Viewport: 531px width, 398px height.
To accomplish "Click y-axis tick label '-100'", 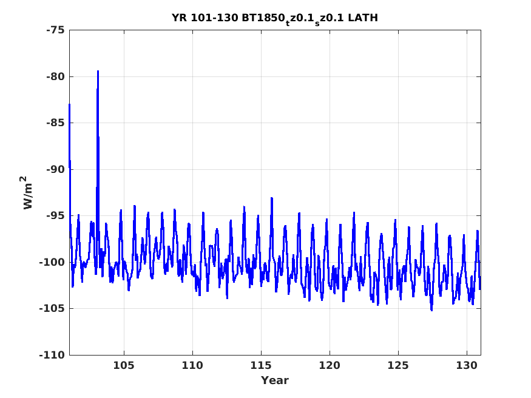I will (x=52, y=262).
